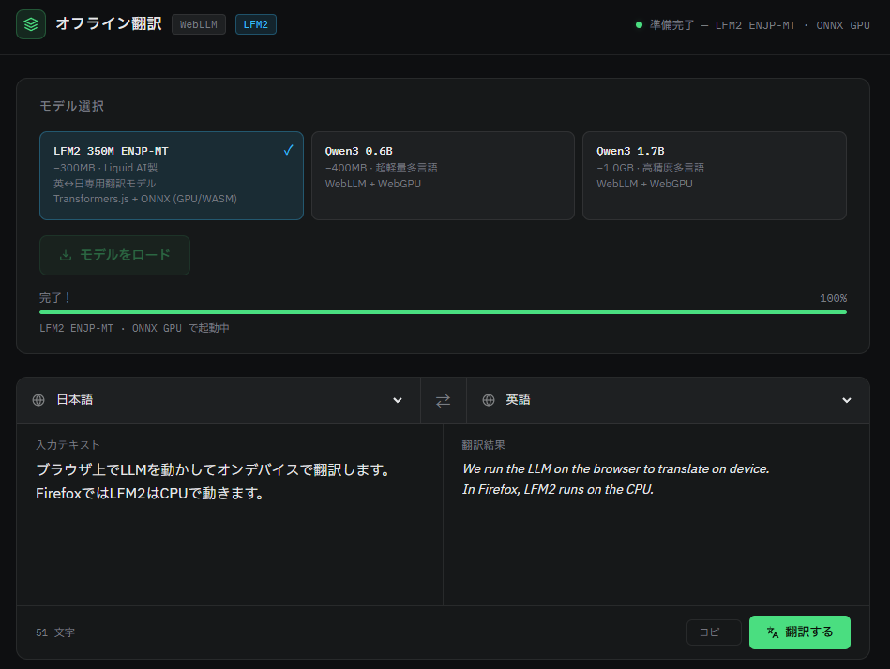
Task: Click the green model loading progress bar
Action: (x=443, y=312)
